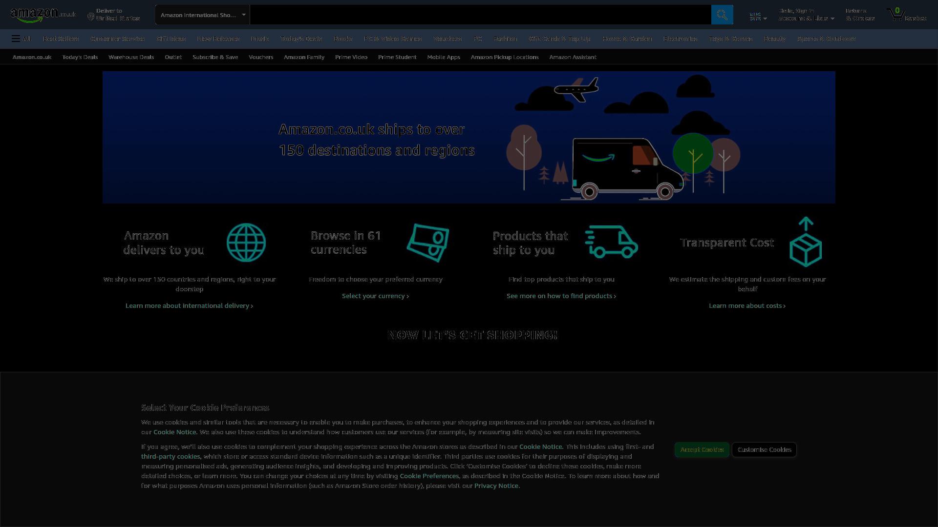
Task: Follow Learn more about international delivery
Action: pos(189,305)
